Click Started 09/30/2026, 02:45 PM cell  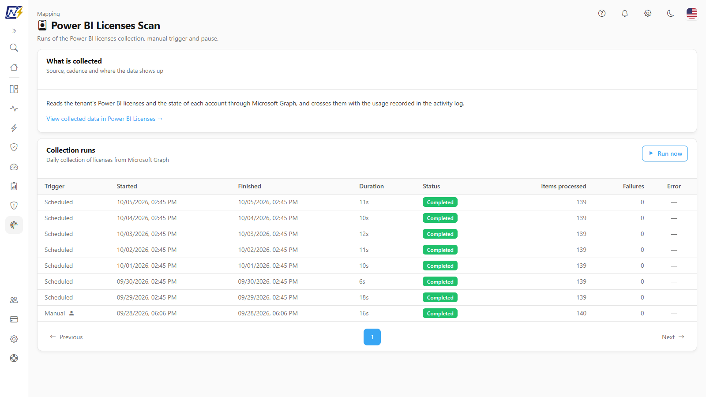tap(146, 281)
